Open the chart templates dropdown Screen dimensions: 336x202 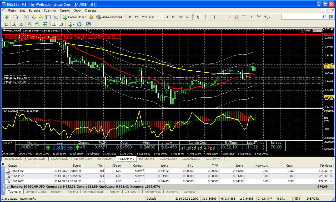89,24
